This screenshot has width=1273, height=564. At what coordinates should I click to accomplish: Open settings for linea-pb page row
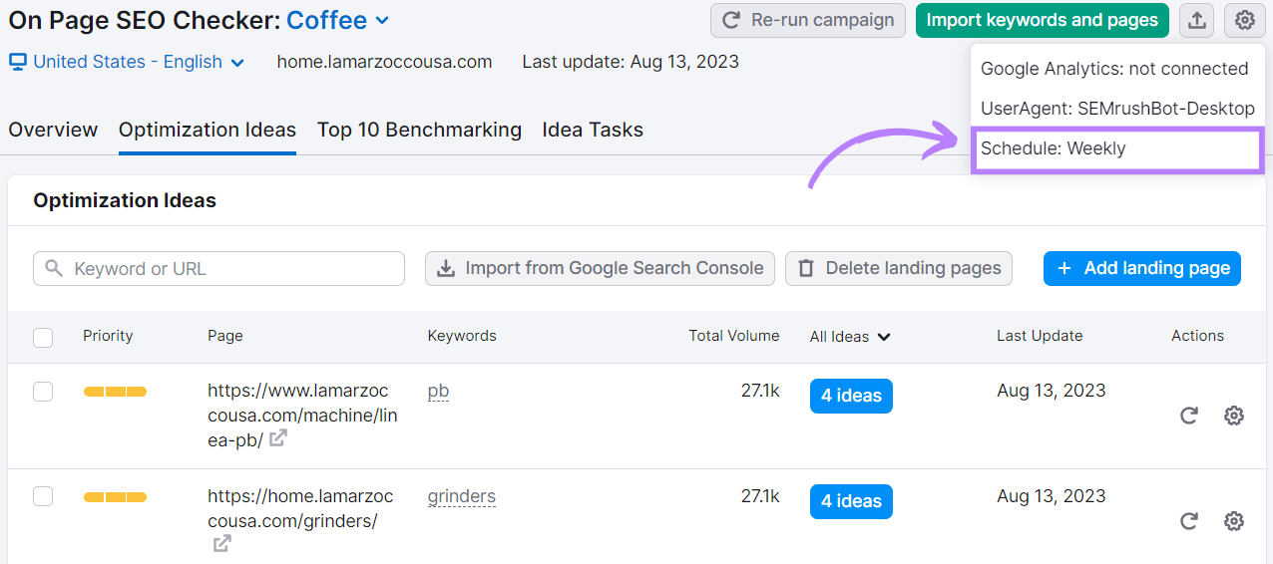(1234, 416)
